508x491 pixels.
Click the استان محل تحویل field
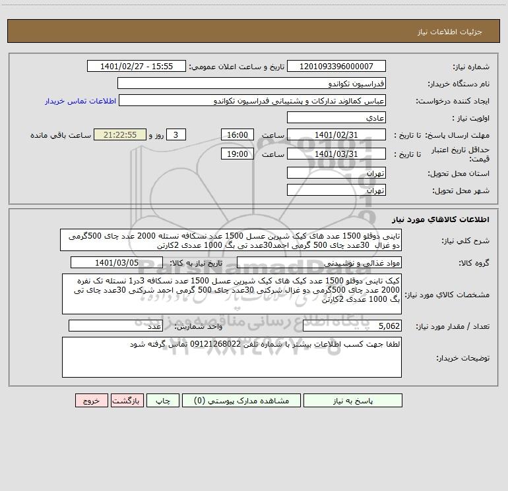click(x=336, y=173)
